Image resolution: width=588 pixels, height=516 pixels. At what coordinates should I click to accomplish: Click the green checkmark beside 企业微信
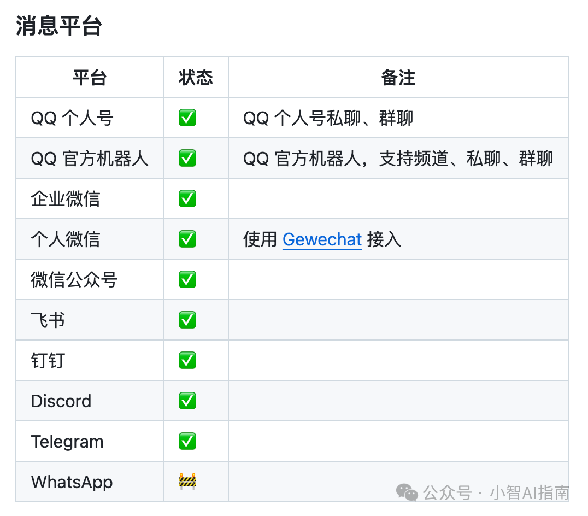pyautogui.click(x=187, y=198)
